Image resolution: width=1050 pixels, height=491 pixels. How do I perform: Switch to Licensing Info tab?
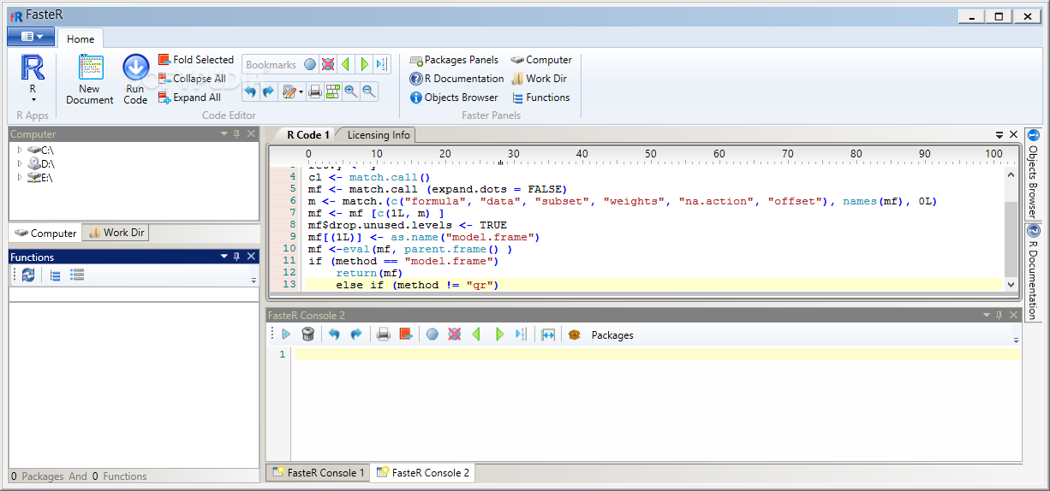tap(378, 134)
